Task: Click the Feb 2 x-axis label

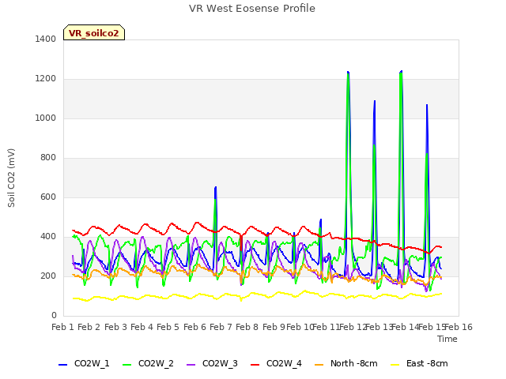Action: pyautogui.click(x=89, y=327)
